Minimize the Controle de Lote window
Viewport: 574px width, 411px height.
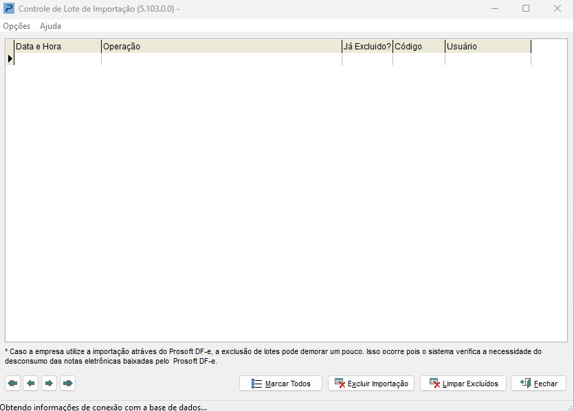(495, 8)
